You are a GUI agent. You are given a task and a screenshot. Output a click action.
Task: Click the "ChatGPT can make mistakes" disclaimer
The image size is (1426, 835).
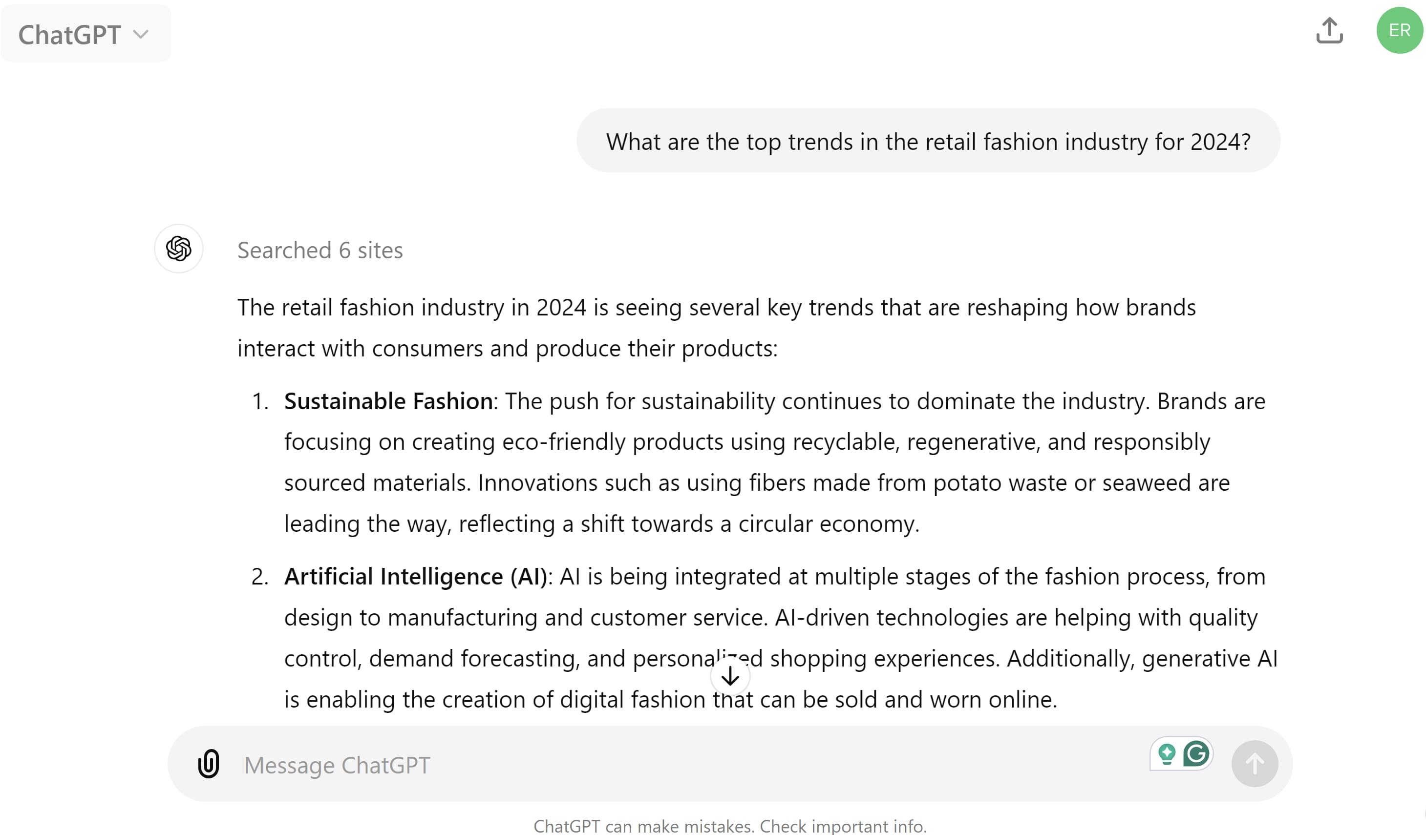(729, 826)
